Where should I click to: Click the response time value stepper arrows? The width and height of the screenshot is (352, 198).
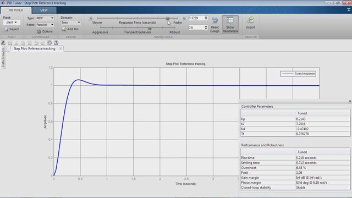(x=206, y=18)
